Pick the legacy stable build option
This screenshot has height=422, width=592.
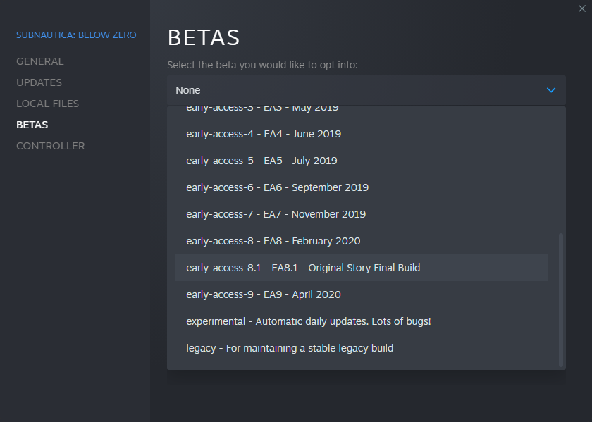click(290, 348)
